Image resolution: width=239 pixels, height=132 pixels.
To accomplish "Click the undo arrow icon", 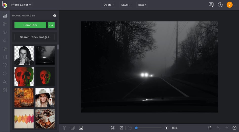I will pos(218,128).
